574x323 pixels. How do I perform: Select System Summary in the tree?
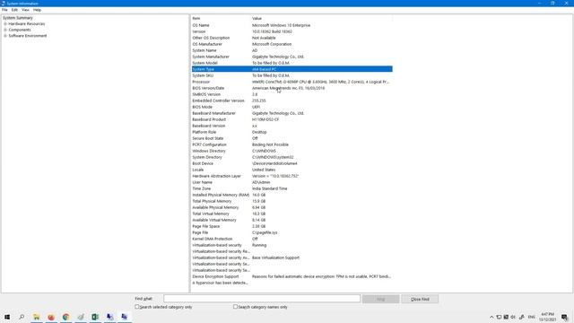coord(18,18)
